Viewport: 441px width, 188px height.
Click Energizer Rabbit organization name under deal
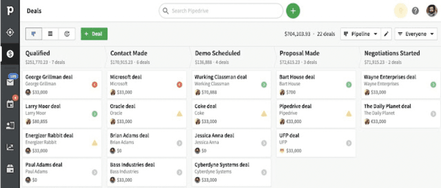pos(41,142)
